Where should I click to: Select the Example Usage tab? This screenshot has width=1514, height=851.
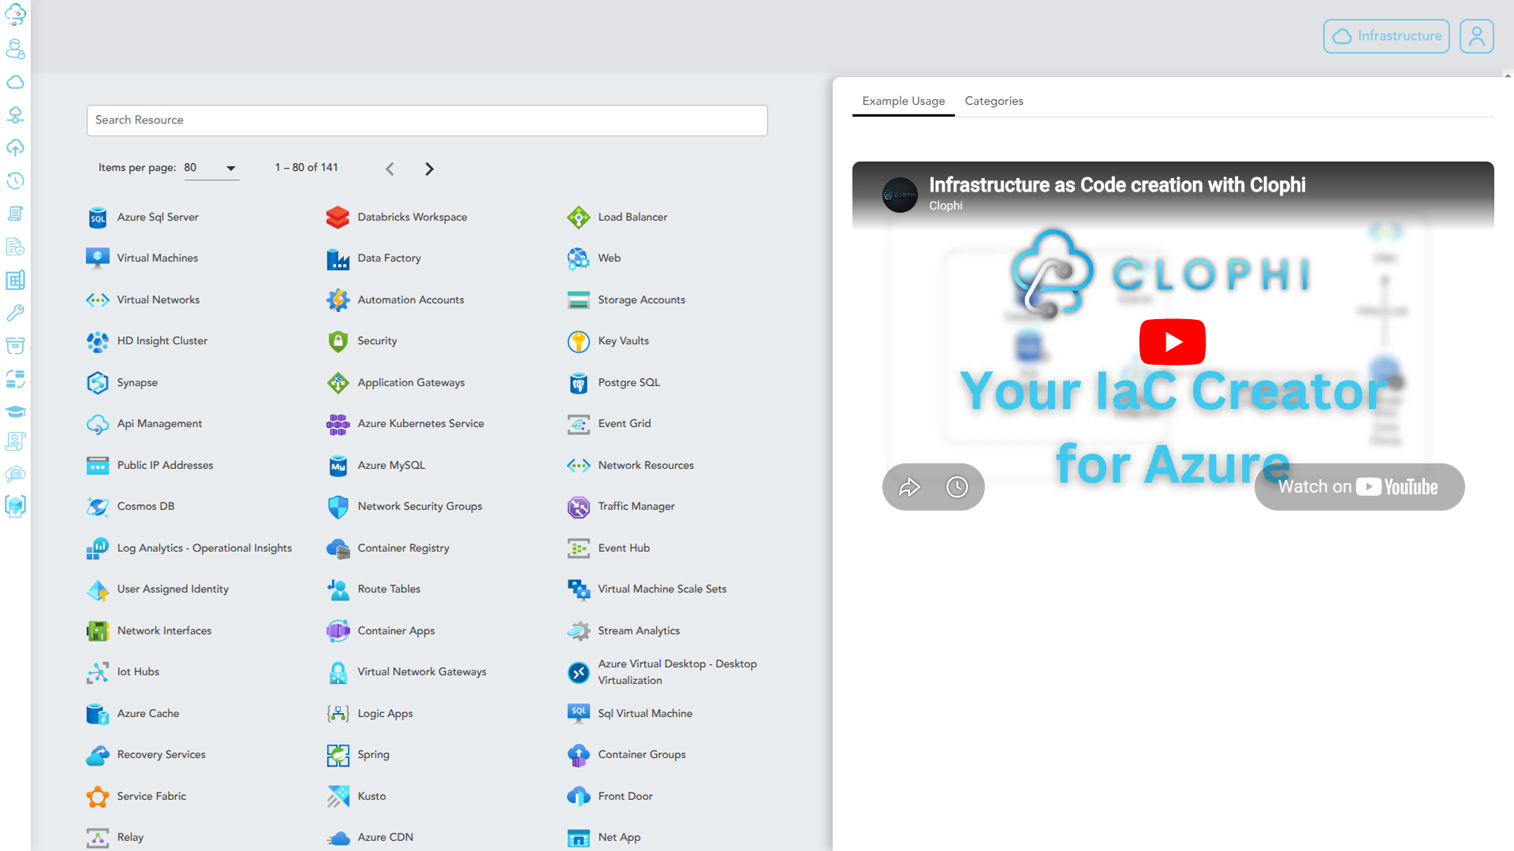click(904, 101)
